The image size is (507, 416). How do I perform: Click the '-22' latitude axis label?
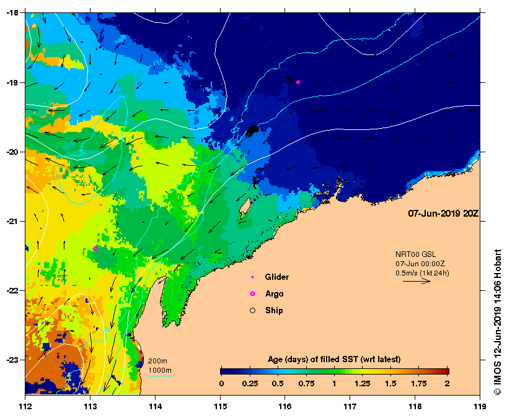[x=12, y=291]
